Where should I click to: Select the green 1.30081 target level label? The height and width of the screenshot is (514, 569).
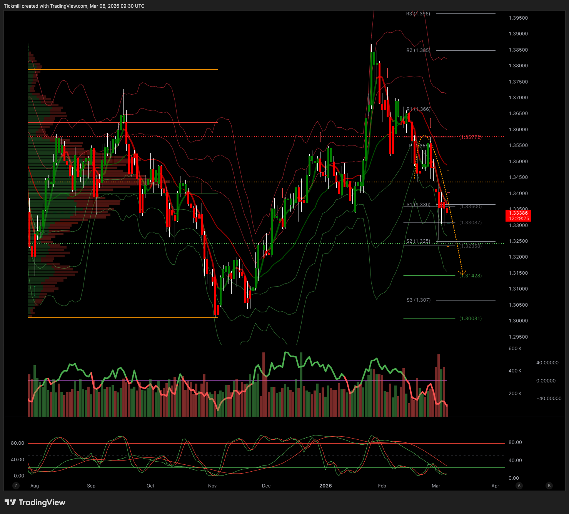(x=470, y=319)
